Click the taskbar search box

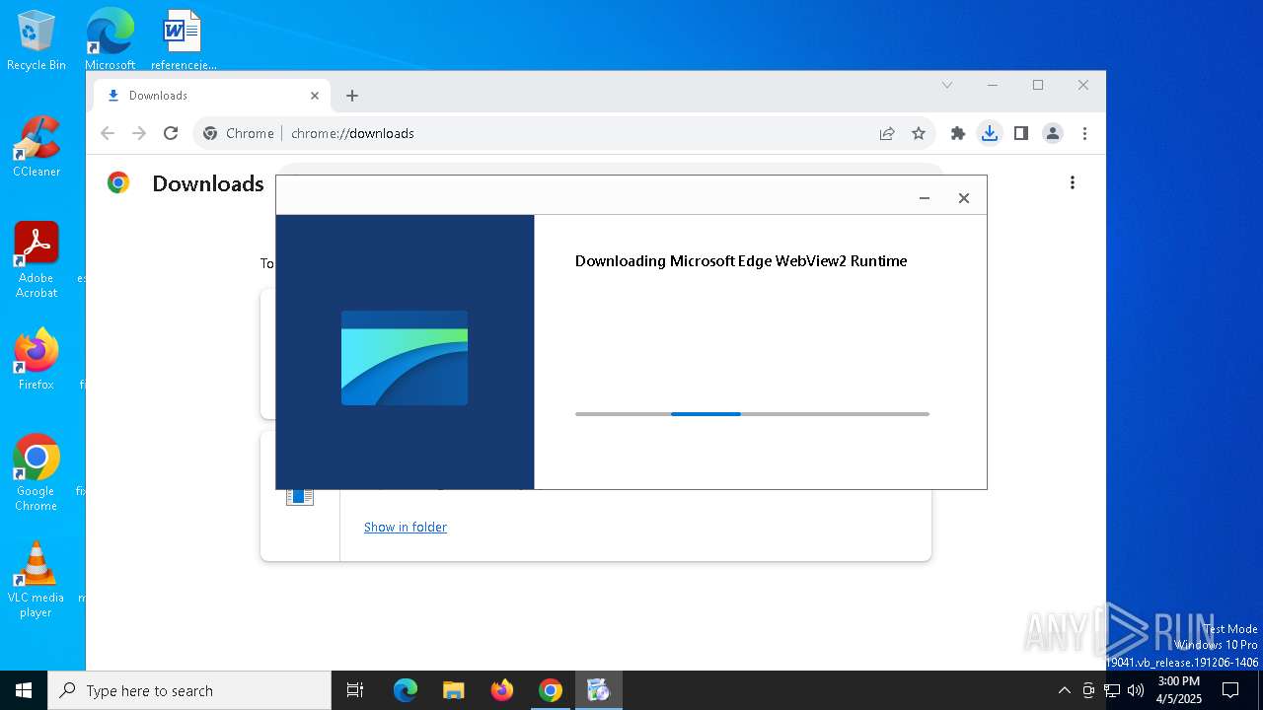point(189,690)
